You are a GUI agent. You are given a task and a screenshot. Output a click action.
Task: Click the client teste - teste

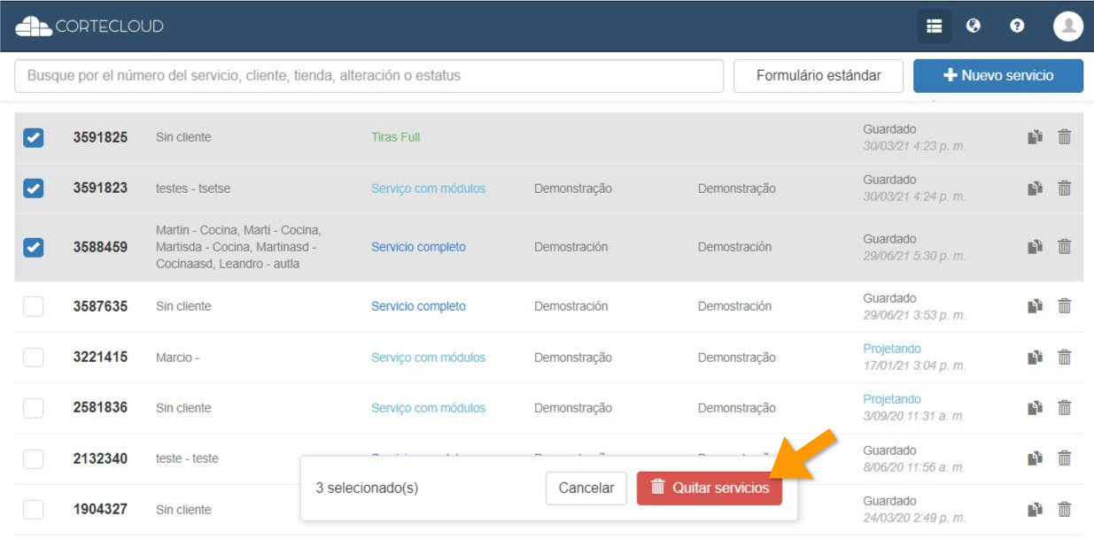(x=187, y=458)
